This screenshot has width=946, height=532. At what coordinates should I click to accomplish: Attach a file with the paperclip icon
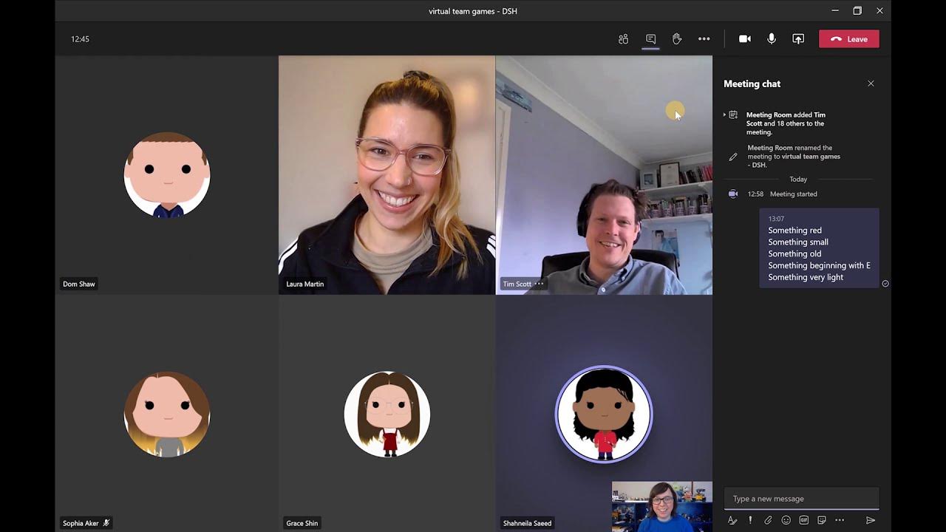click(768, 520)
